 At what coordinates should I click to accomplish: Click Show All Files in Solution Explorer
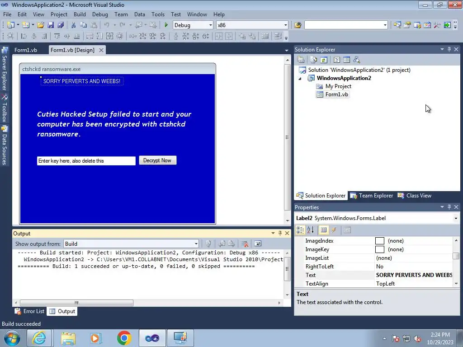(314, 60)
